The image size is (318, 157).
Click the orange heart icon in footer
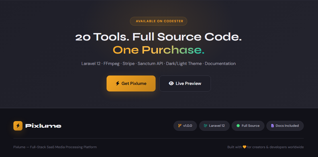[244, 147]
